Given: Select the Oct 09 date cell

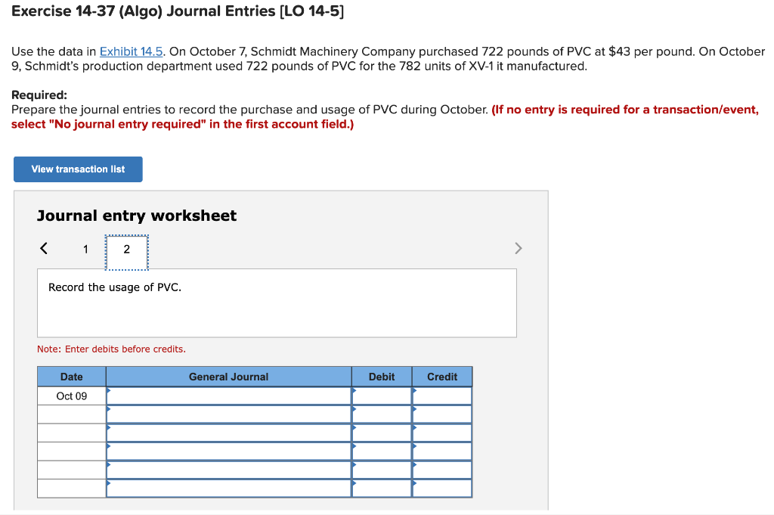Looking at the screenshot, I should pyautogui.click(x=70, y=396).
